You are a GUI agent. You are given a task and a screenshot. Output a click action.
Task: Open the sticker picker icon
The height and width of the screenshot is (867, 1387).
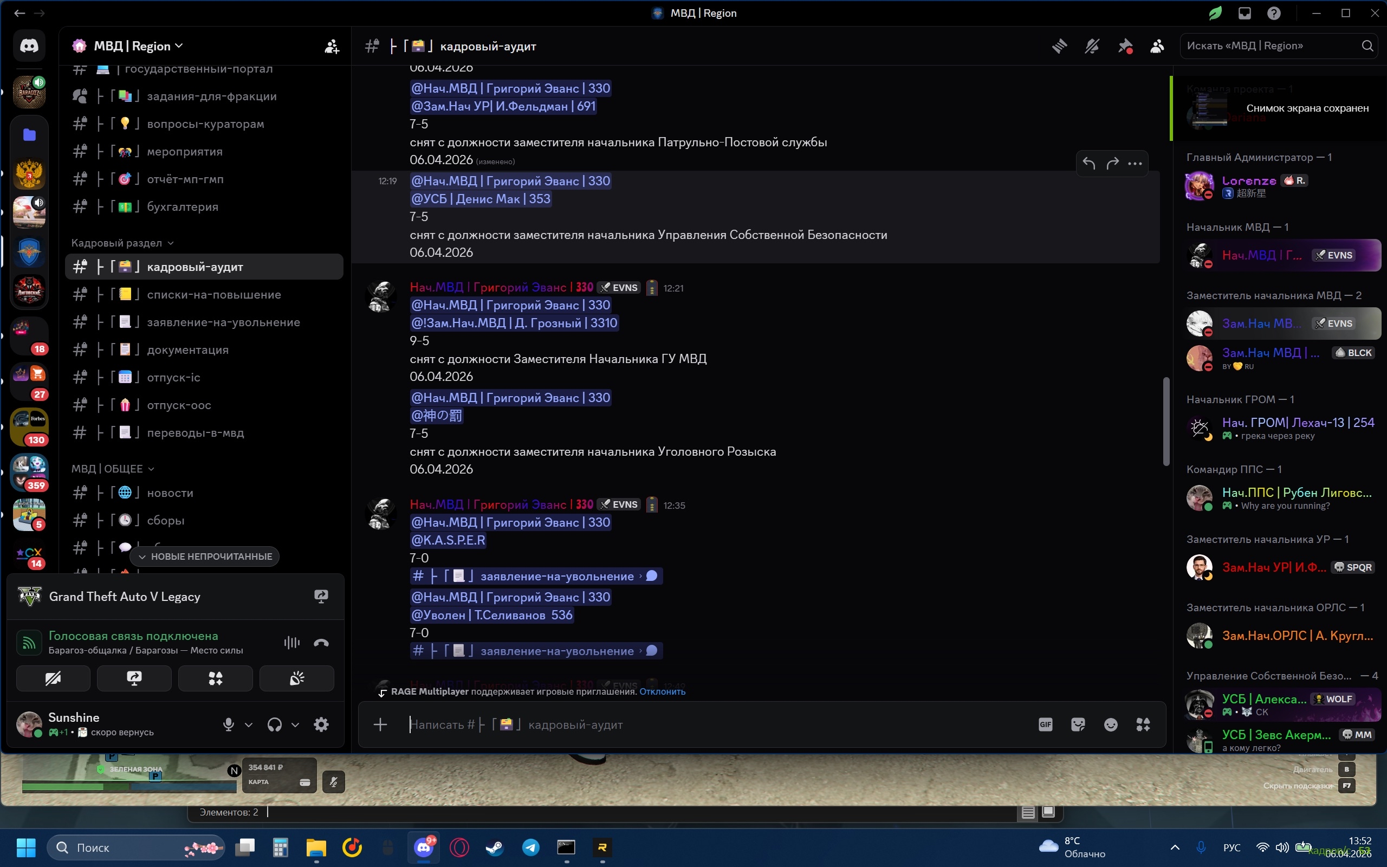[x=1078, y=725]
